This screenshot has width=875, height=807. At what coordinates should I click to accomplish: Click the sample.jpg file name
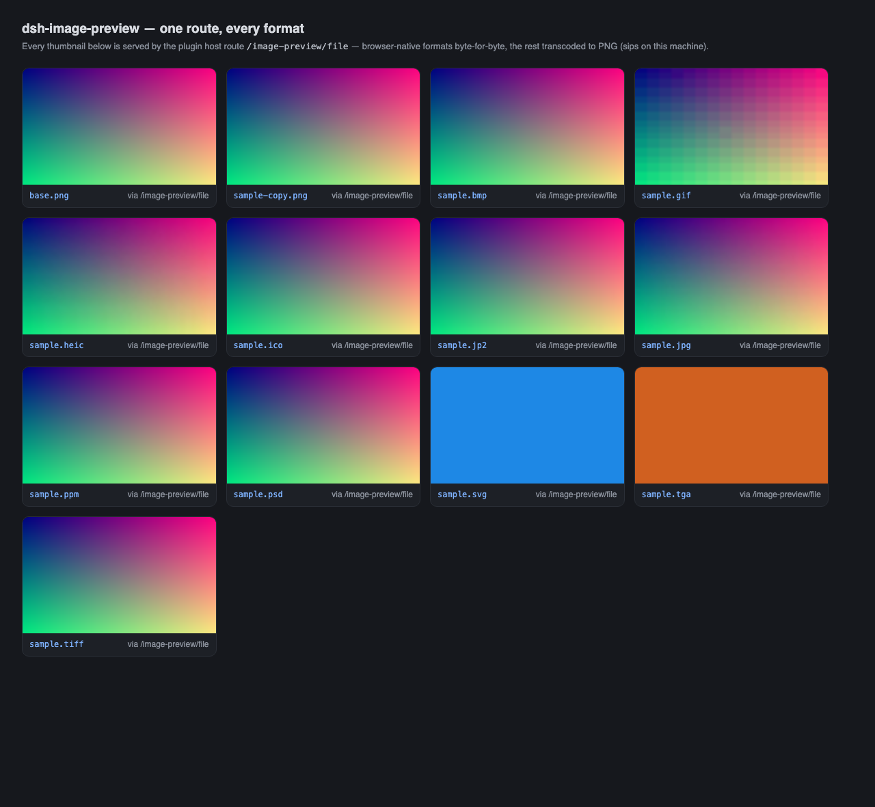click(x=667, y=345)
